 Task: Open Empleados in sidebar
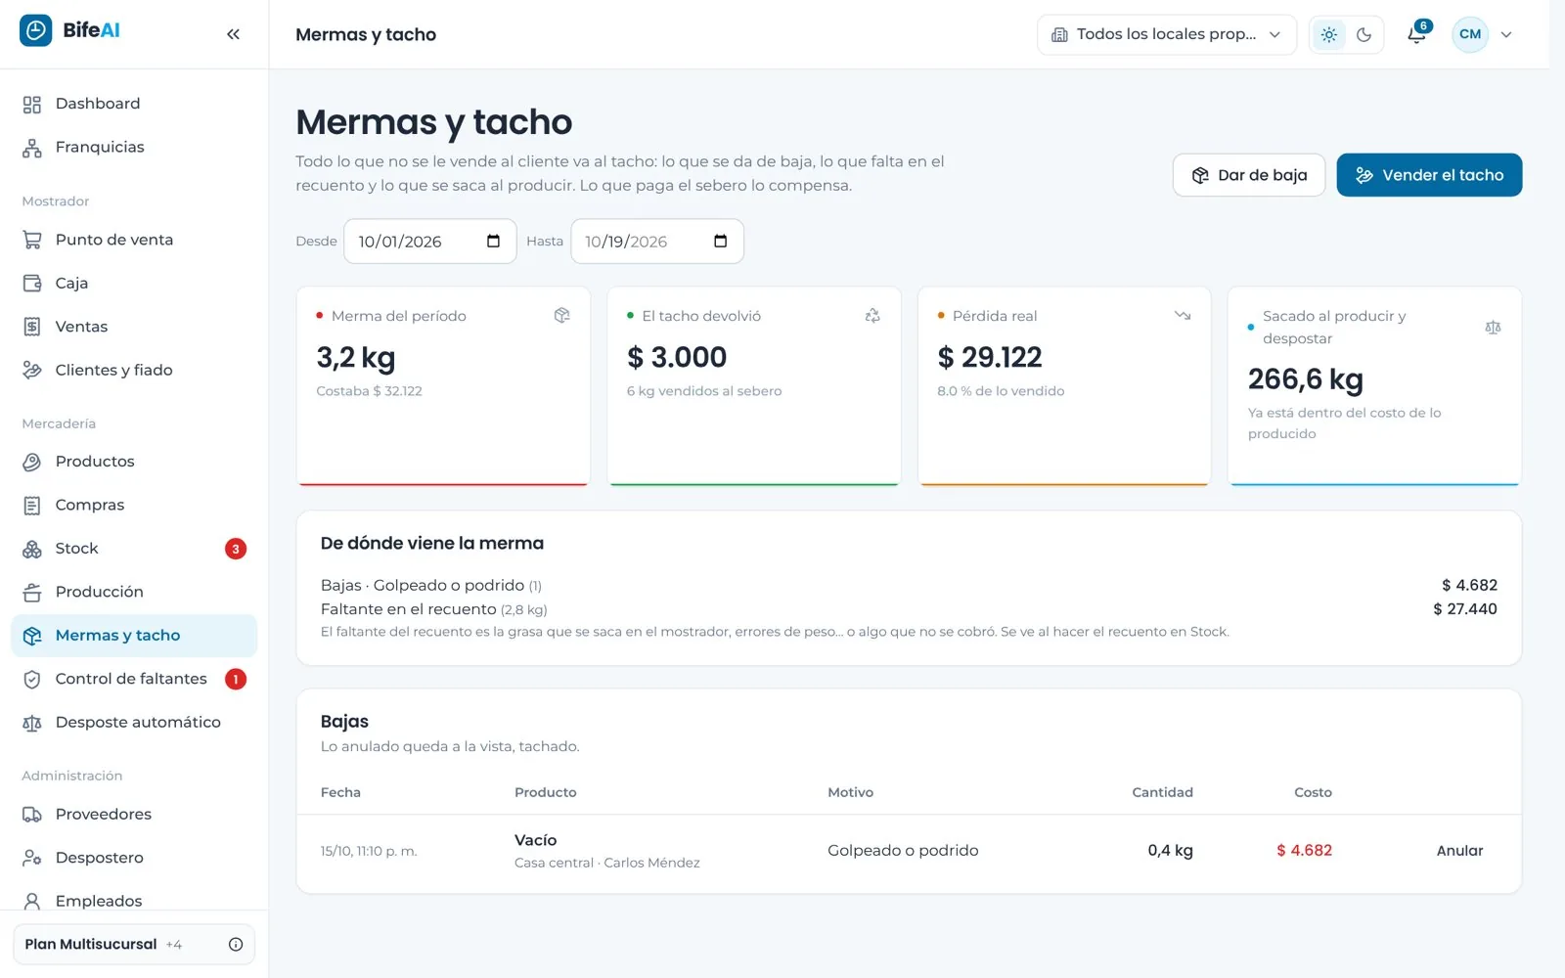134,901
